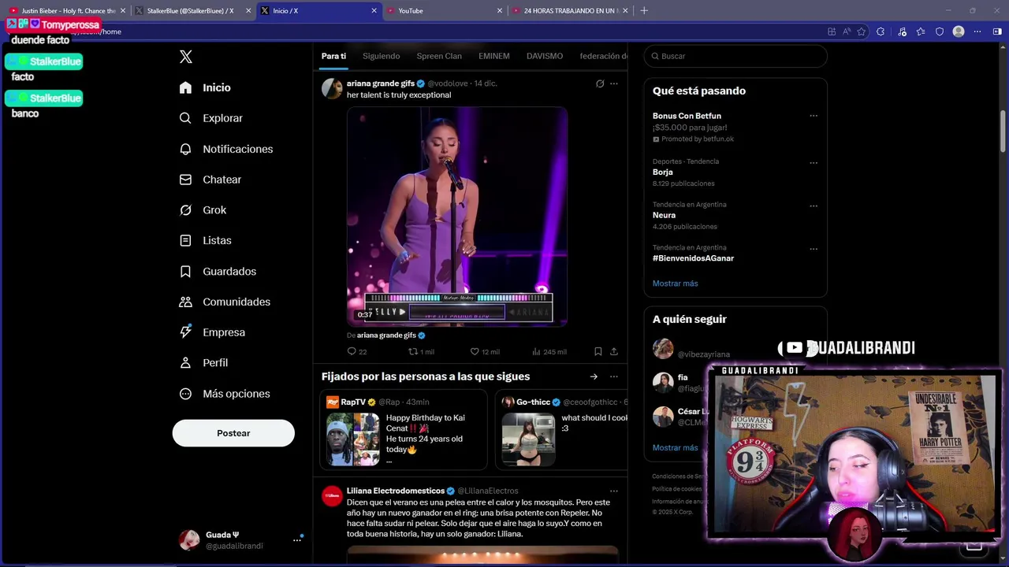
Task: Bookmark the ariana grande gifs post
Action: pos(598,351)
